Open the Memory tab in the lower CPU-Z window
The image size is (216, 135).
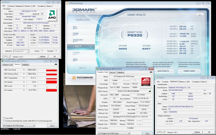pos(182,82)
